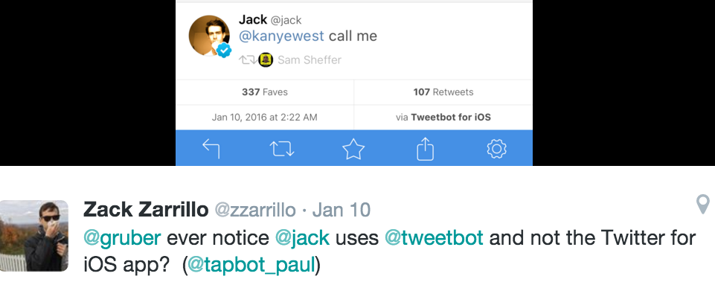Open the share sheet icon
This screenshot has width=715, height=282.
pyautogui.click(x=426, y=149)
